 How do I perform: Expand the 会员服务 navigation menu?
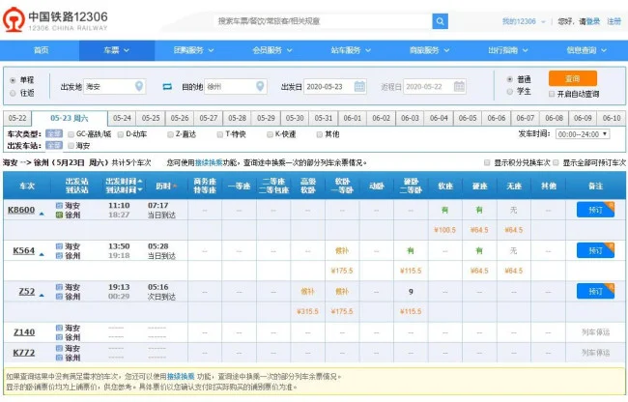point(271,50)
